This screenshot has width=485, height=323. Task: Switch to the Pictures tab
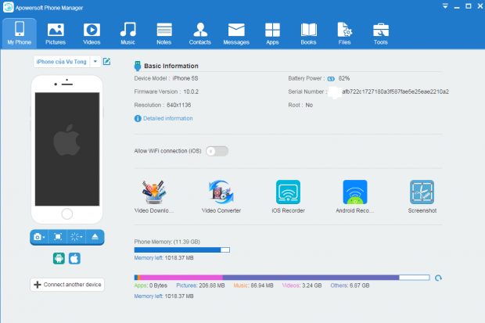56,33
